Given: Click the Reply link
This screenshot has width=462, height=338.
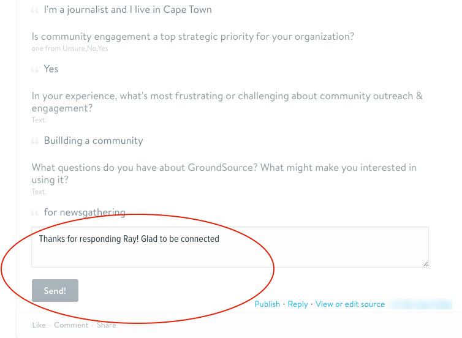Looking at the screenshot, I should [298, 304].
